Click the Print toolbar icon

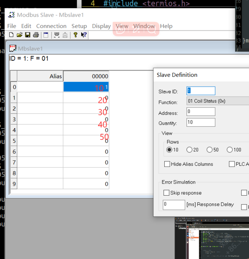coord(36,35)
